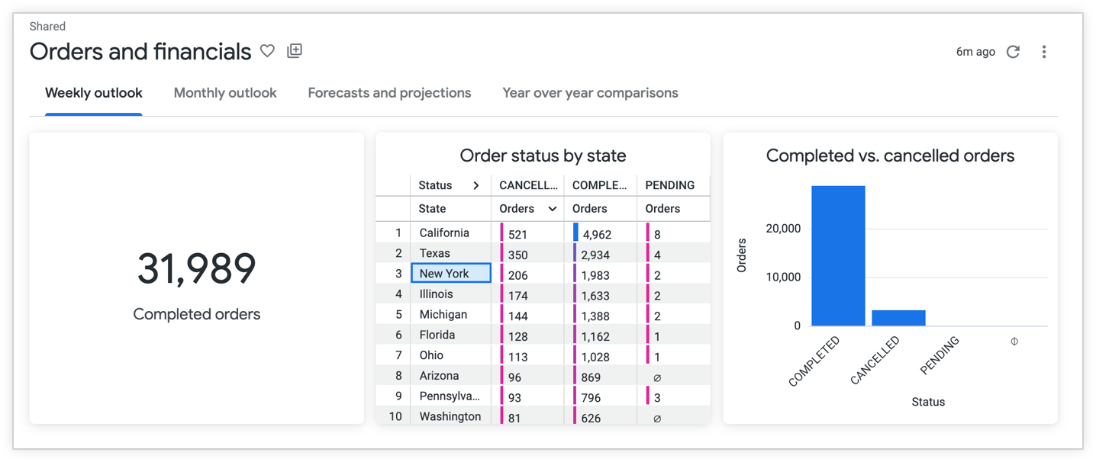
Task: Click the CANCELLED bar in the chart
Action: point(898,317)
